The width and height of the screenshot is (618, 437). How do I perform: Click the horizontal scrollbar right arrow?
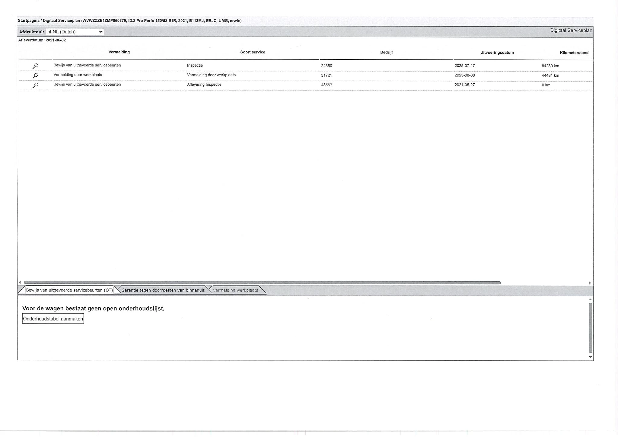coord(590,283)
